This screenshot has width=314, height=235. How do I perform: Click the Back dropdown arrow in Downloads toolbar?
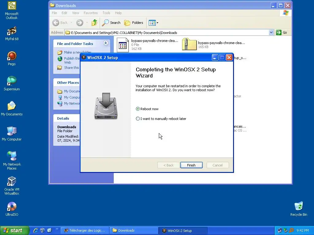71,23
